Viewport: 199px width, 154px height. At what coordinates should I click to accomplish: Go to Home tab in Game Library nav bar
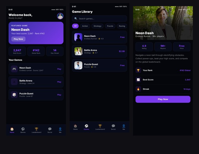(75, 127)
